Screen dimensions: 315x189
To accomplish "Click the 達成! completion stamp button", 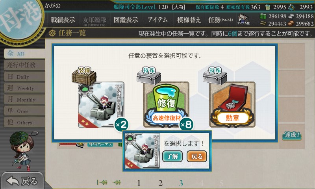I will pyautogui.click(x=292, y=135).
